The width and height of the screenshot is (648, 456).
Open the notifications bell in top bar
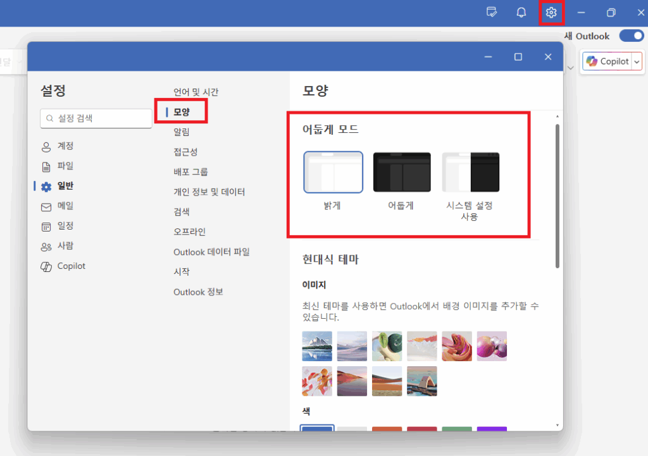click(521, 12)
